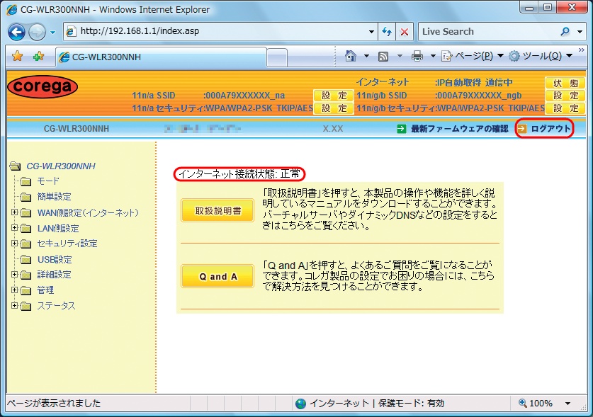Expand the toolbar overflow chevron
Screen dimensions: 593x417
tap(582, 50)
